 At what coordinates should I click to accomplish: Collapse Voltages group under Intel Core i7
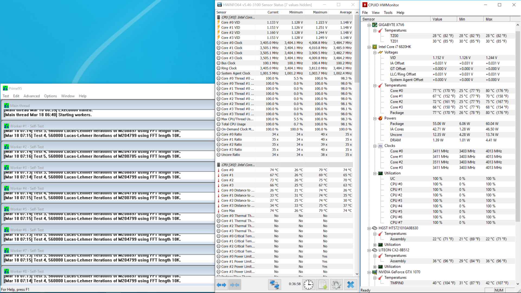point(375,52)
